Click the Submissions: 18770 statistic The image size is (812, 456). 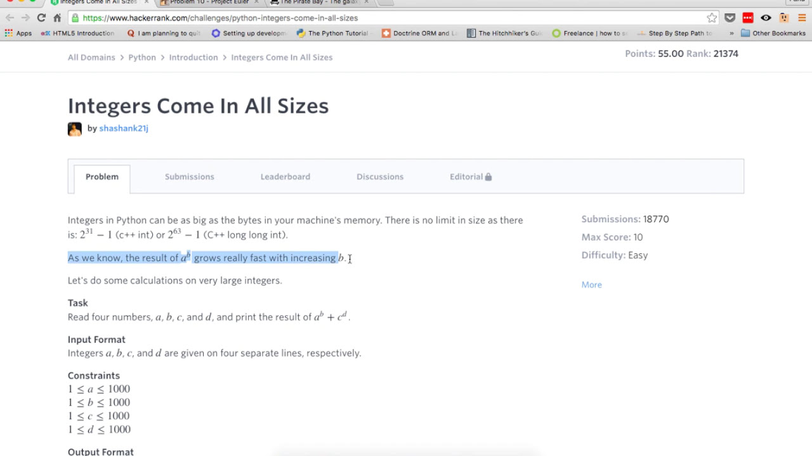click(x=625, y=219)
